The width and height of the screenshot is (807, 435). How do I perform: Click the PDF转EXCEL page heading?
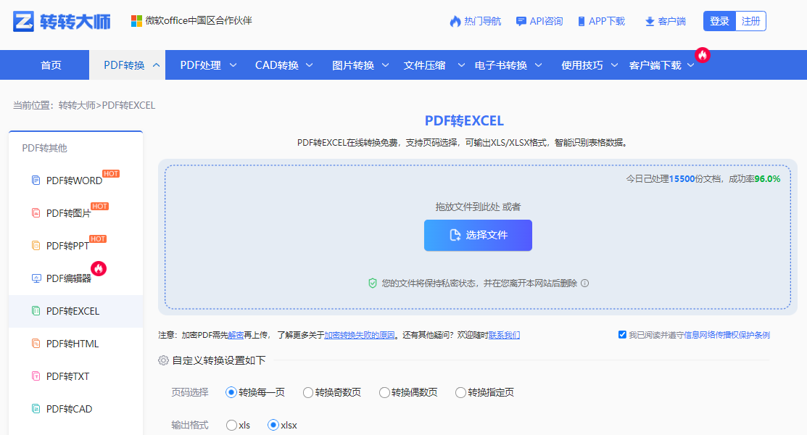(464, 120)
